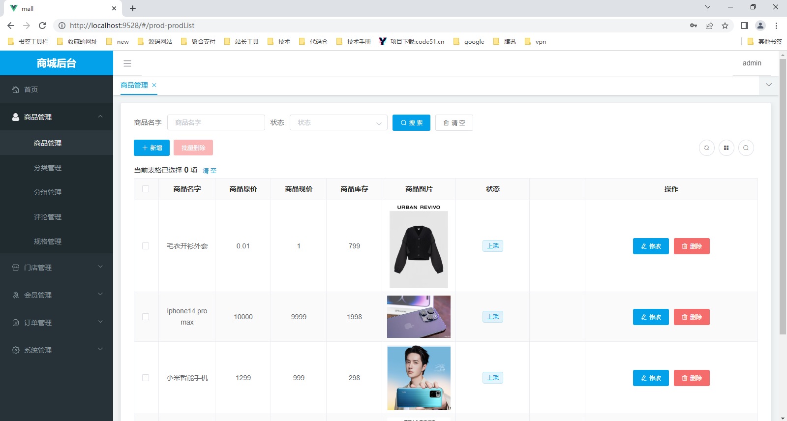
Task: Click 清空 link next to selection count
Action: coord(210,171)
